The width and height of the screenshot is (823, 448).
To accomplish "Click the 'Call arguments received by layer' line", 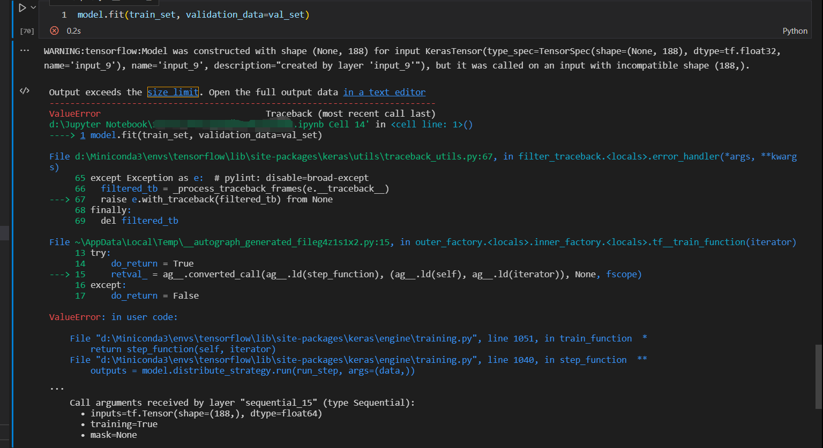I will pos(242,403).
